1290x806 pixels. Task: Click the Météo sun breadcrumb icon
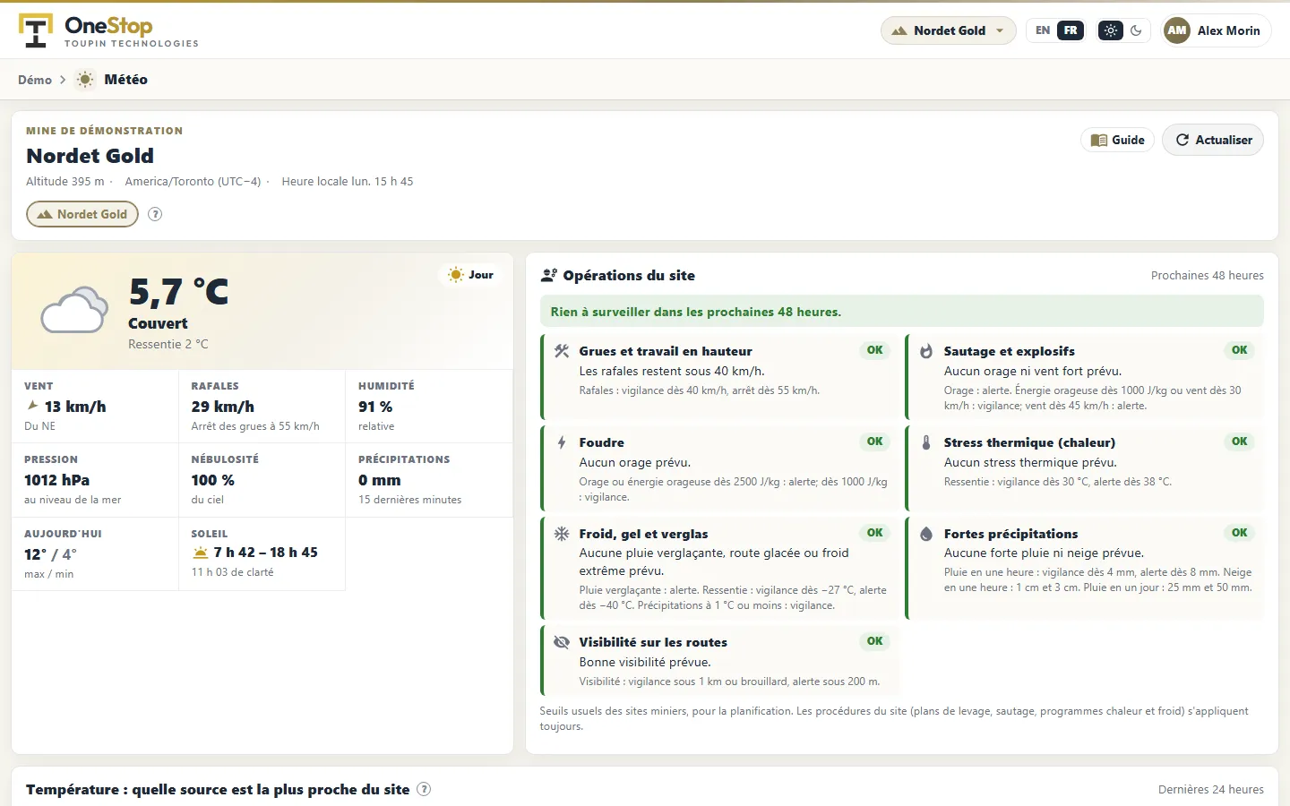pos(85,80)
